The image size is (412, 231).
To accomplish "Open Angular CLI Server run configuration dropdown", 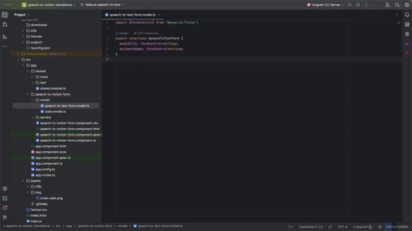I will point(325,4).
